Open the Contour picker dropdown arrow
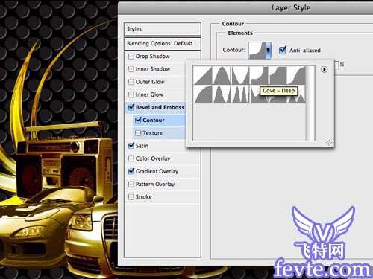The height and width of the screenshot is (279, 373). click(x=268, y=51)
